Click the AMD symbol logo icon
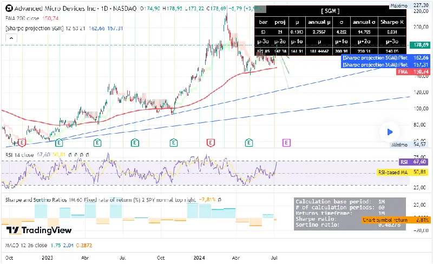This screenshot has width=433, height=264. [7, 9]
